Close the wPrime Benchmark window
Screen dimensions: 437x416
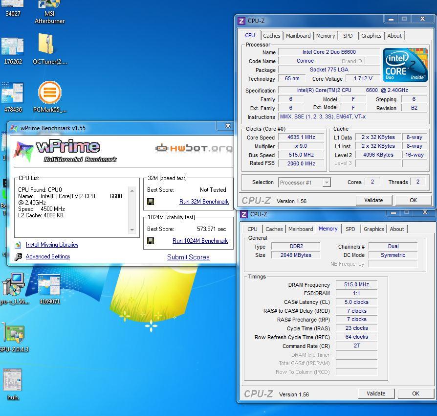pos(228,126)
